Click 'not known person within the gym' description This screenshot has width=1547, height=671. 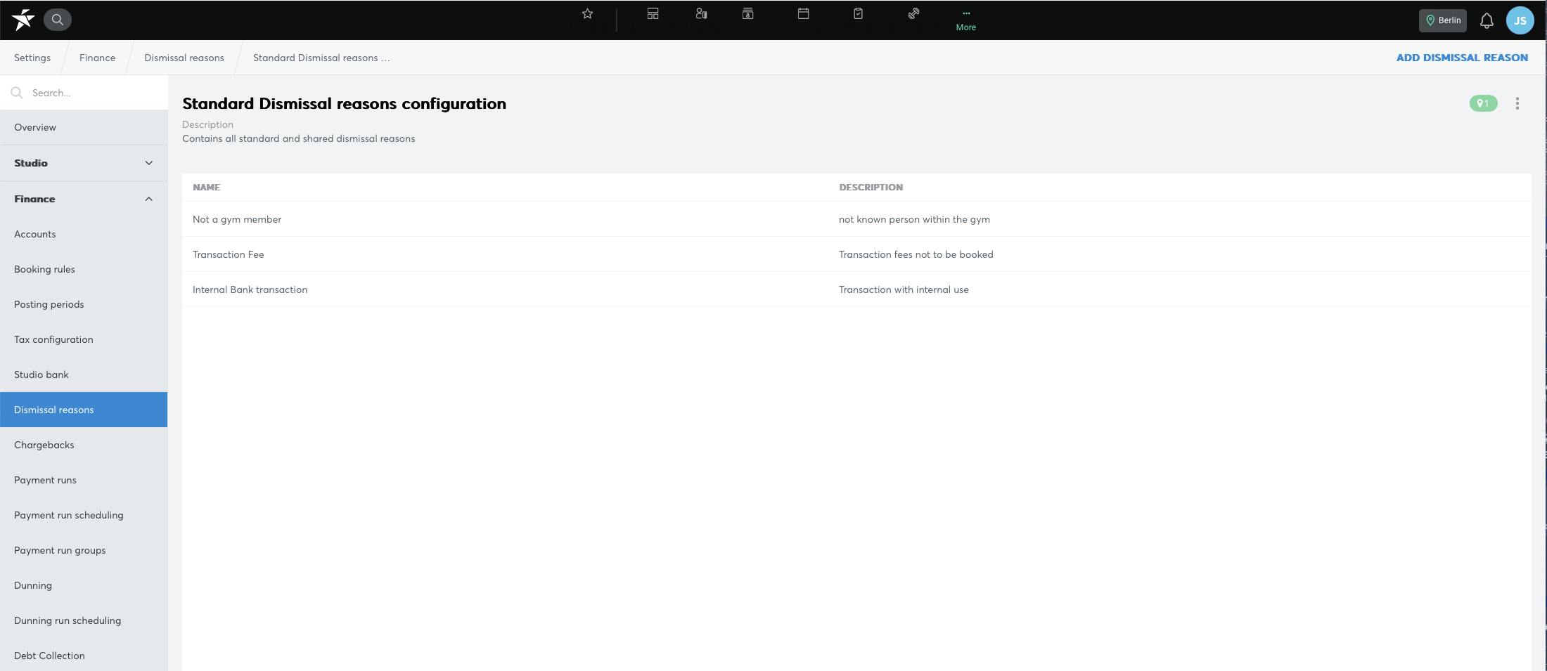point(914,219)
